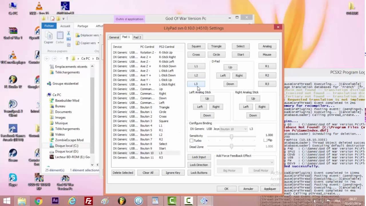Image resolution: width=366 pixels, height=206 pixels.
Task: Open the AMXMod13 desktop icon
Action: click(65, 8)
